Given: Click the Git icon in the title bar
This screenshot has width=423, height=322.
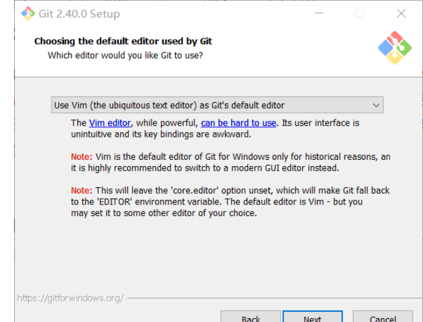Looking at the screenshot, I should [28, 13].
